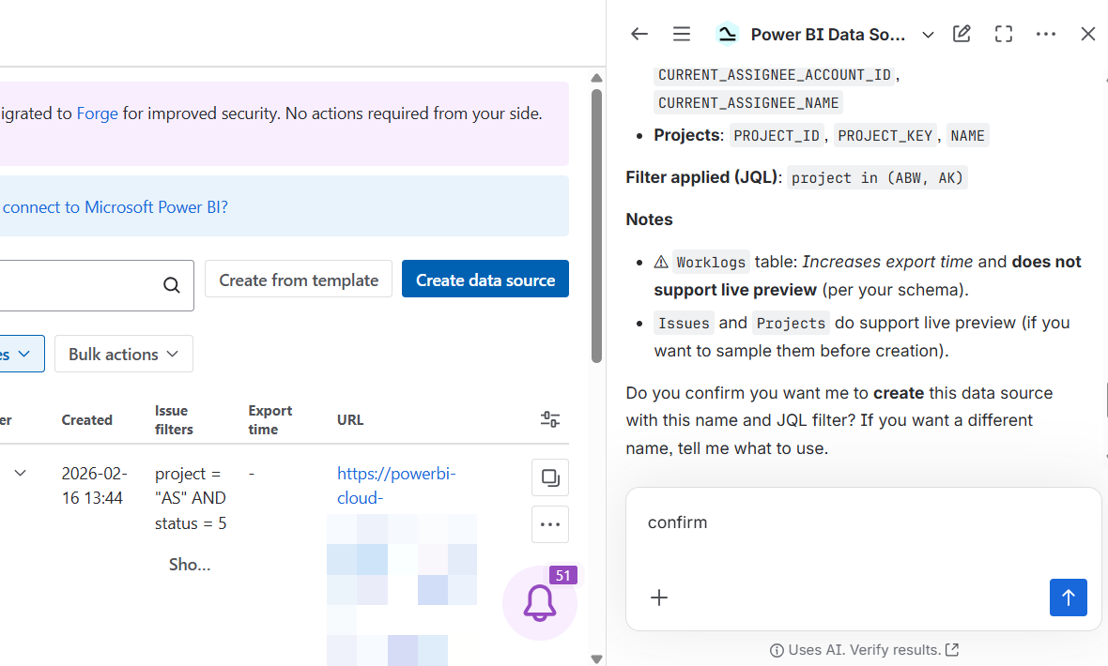Switch chat panel to full screen
The image size is (1108, 666).
[1004, 34]
